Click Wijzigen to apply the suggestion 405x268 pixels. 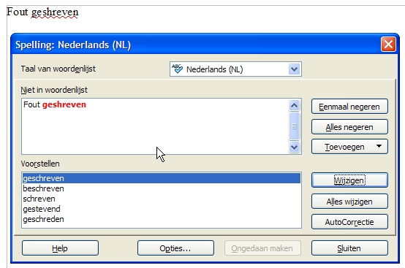(x=349, y=180)
